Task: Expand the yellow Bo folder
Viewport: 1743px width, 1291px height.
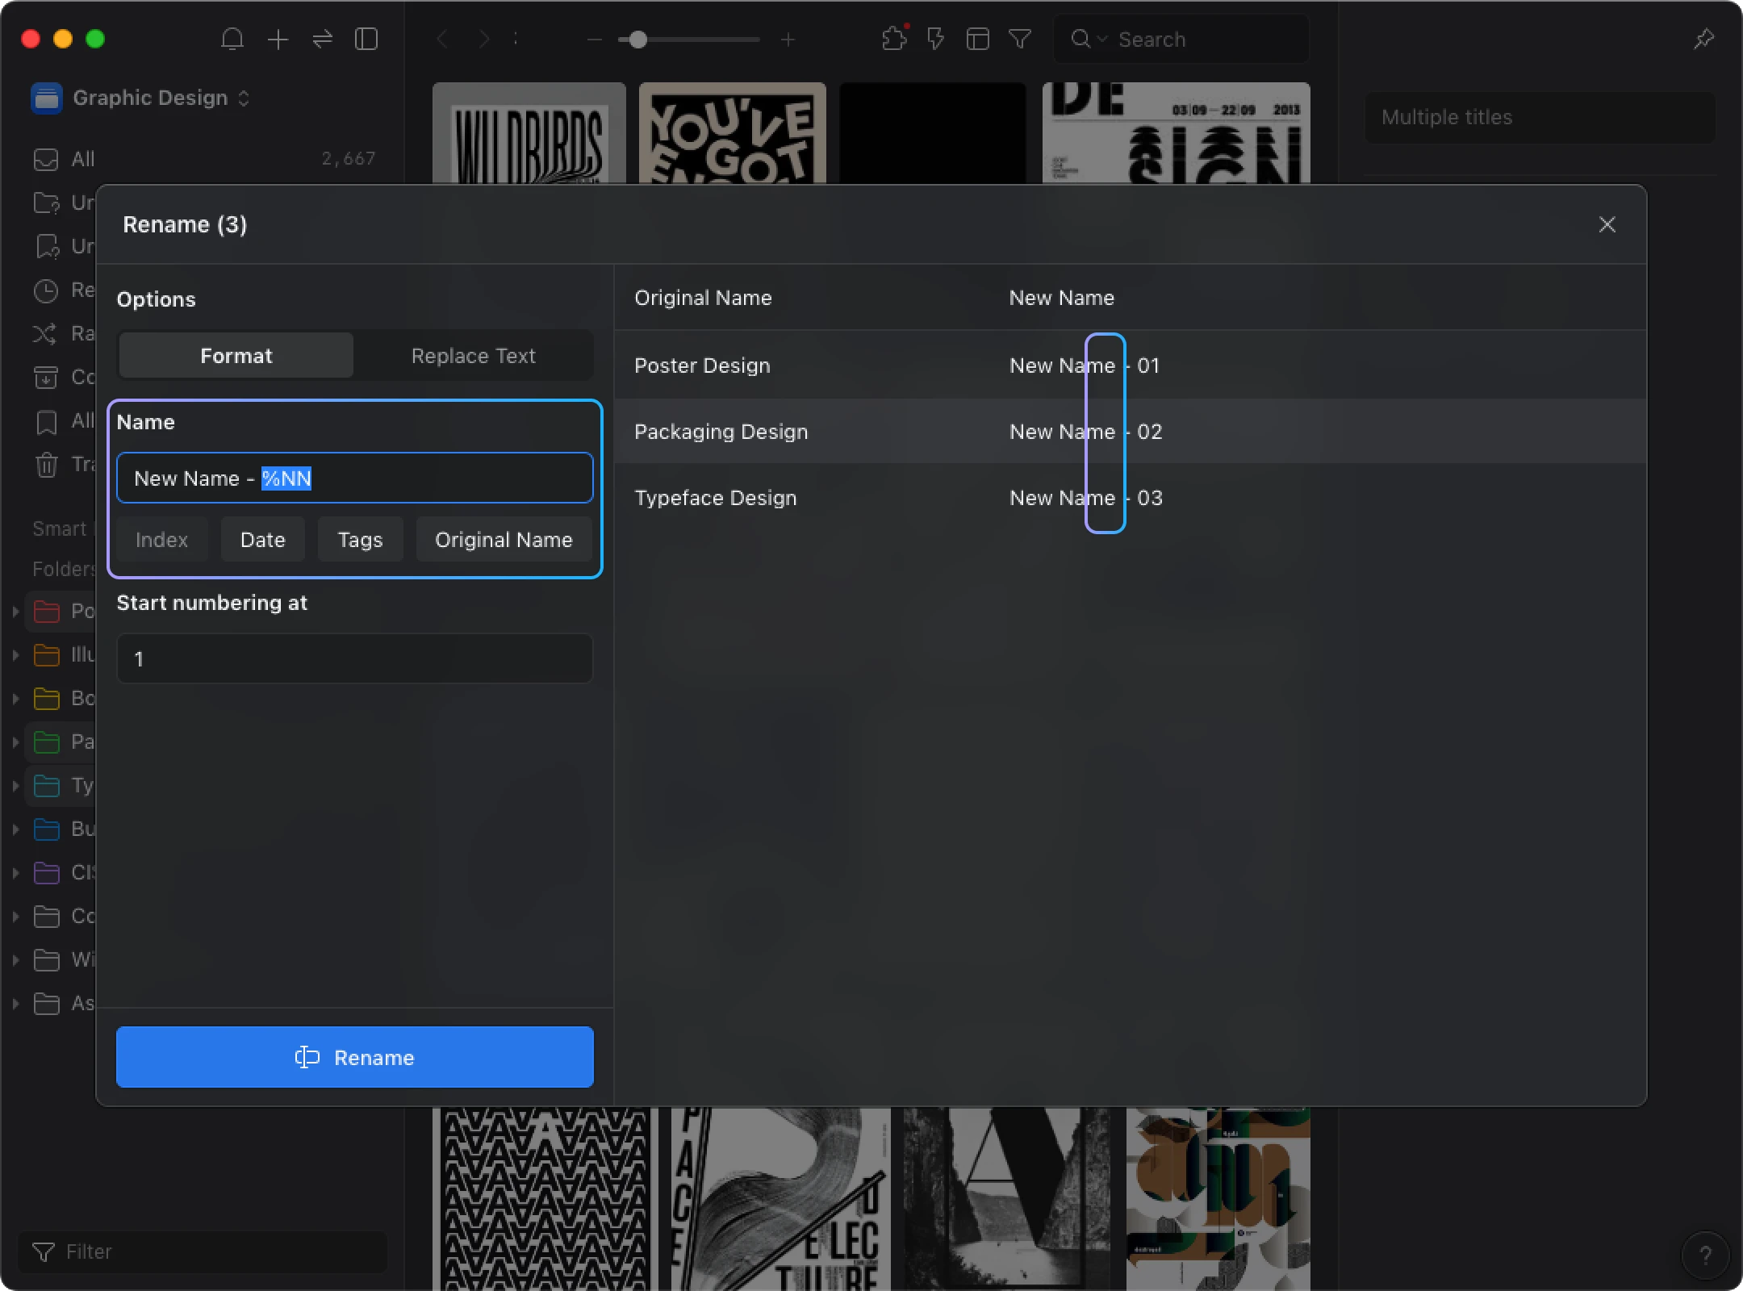Action: click(x=15, y=699)
